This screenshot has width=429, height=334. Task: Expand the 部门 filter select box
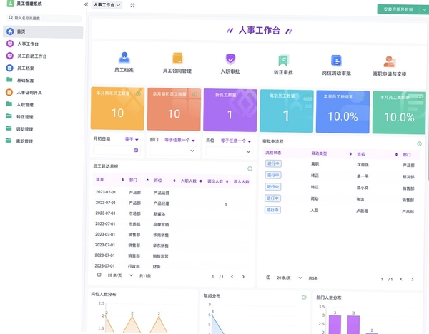173,151
